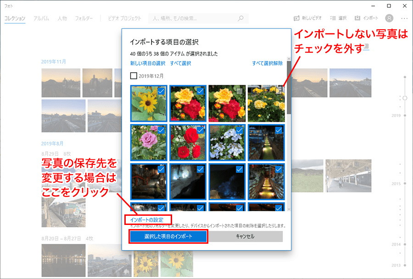Jump to 2019 on the timeline
This screenshot has height=279, width=413.
(396, 115)
